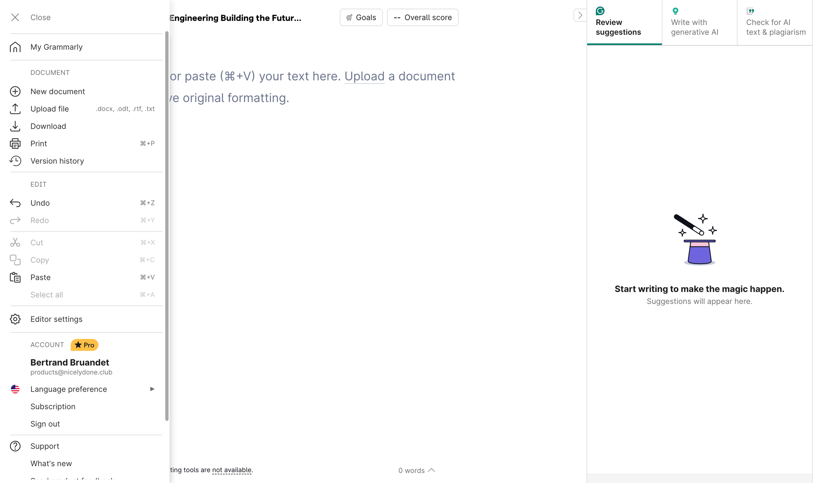Click the document title text

[235, 18]
